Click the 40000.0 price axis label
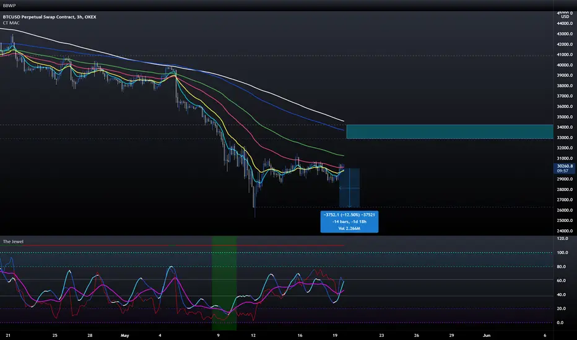The height and width of the screenshot is (340, 577). click(x=565, y=65)
